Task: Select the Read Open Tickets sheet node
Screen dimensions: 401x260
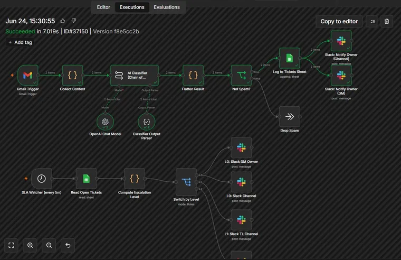Action: pyautogui.click(x=86, y=179)
